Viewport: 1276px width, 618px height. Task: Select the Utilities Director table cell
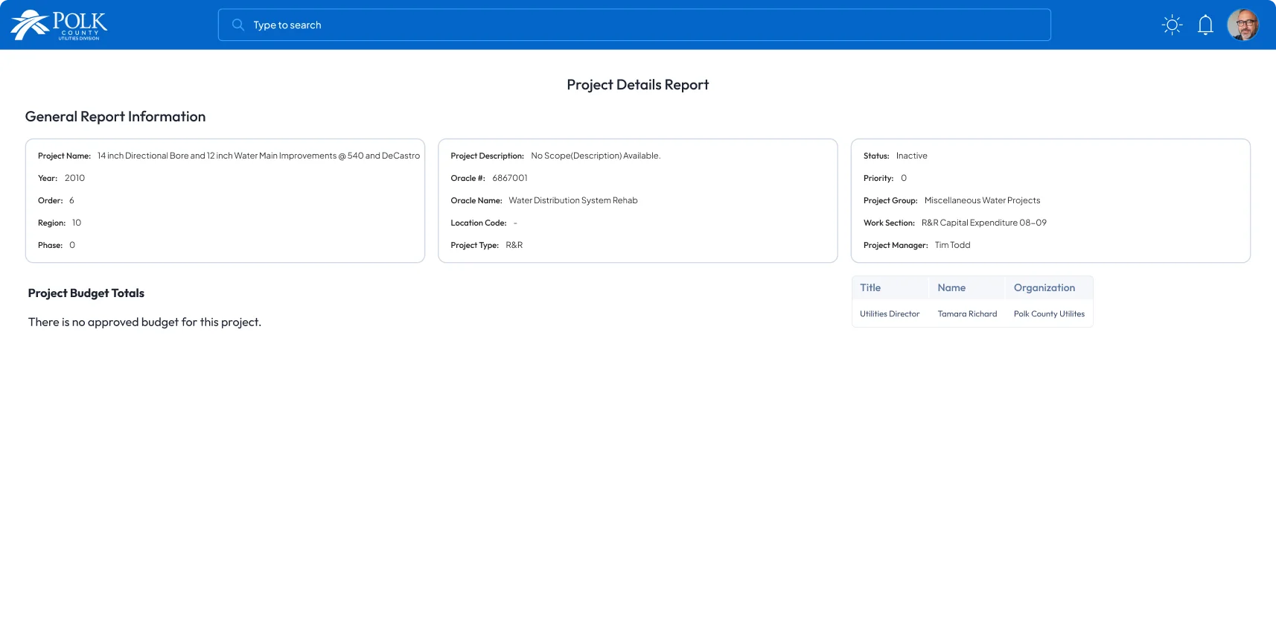[x=890, y=313]
